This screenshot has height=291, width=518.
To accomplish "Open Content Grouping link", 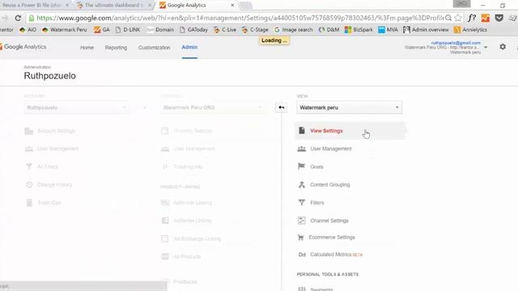I will [329, 185].
